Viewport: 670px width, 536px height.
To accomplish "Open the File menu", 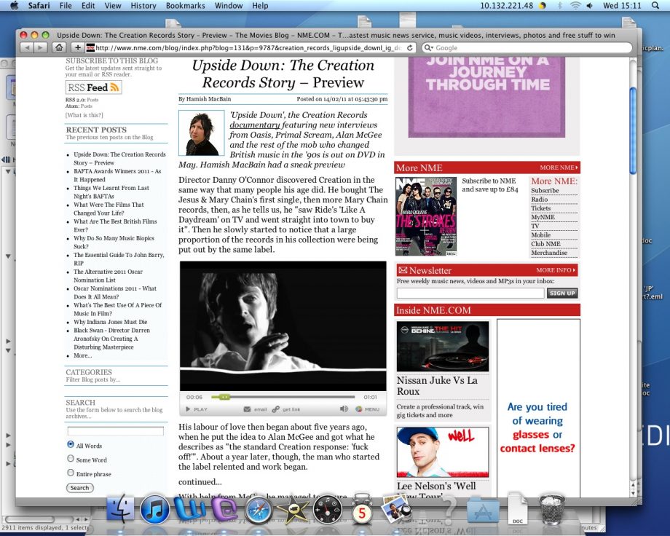I will 66,6.
